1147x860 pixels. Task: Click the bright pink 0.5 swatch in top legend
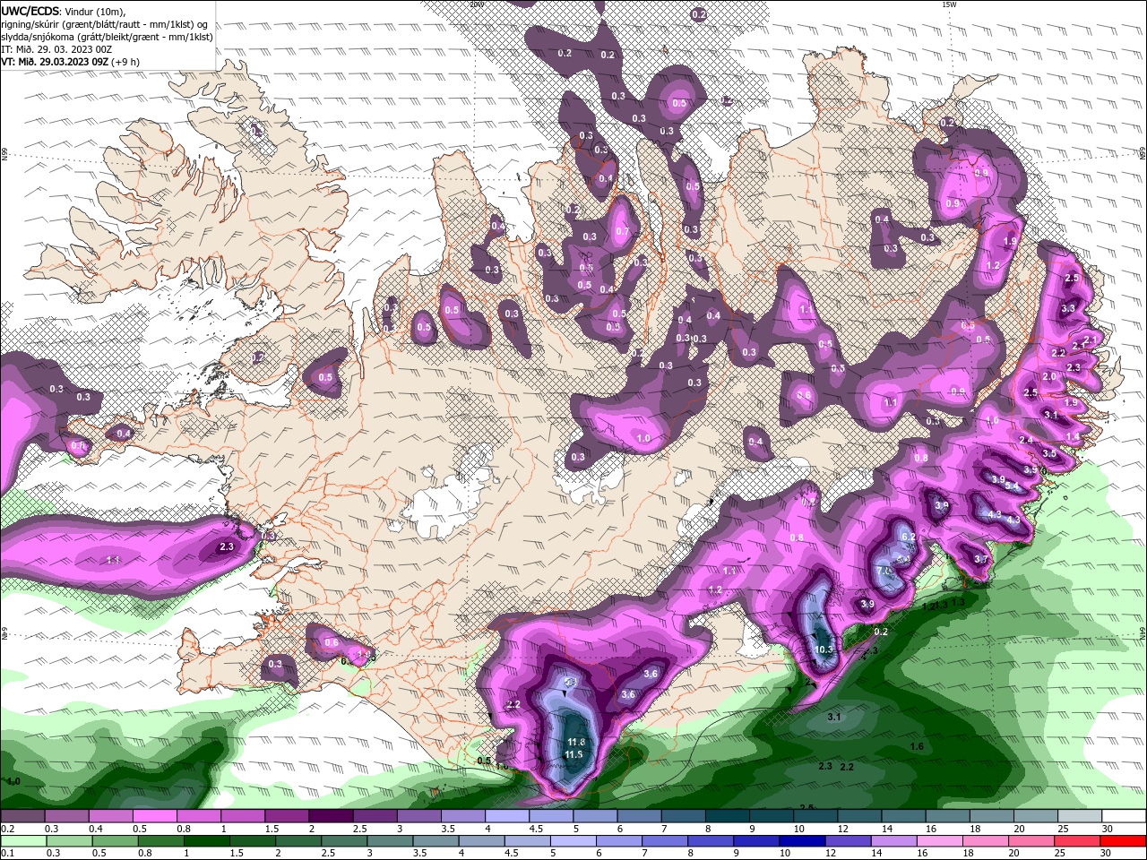[x=153, y=816]
